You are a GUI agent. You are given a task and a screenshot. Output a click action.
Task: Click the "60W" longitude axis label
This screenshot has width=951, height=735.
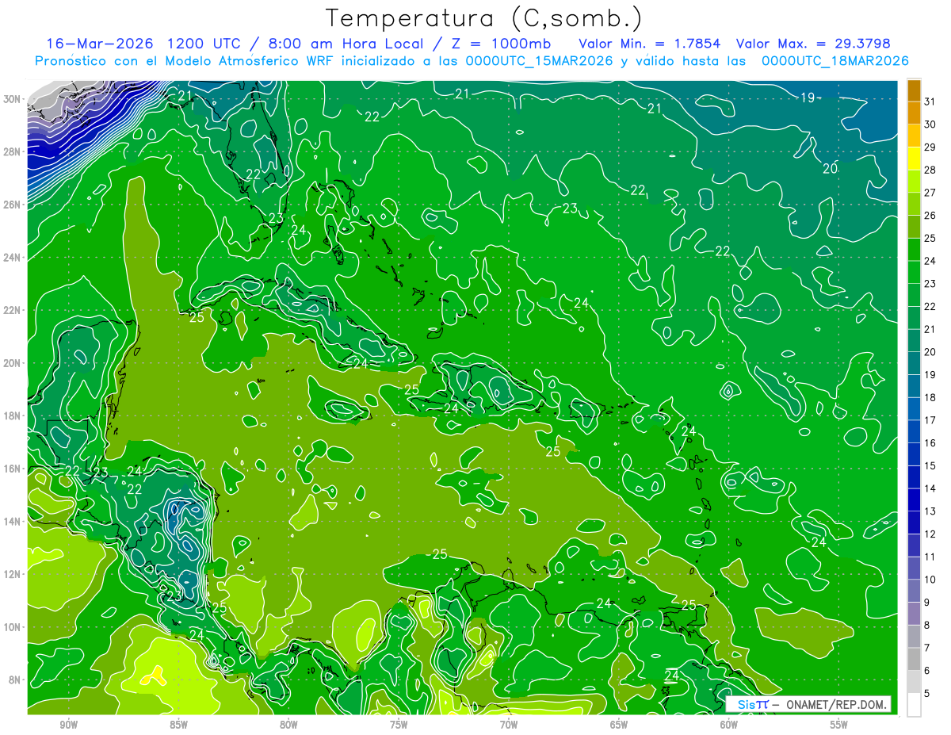coord(729,725)
